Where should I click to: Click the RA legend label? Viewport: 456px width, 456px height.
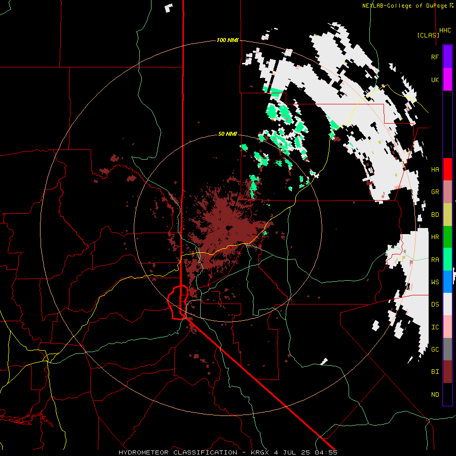point(435,260)
